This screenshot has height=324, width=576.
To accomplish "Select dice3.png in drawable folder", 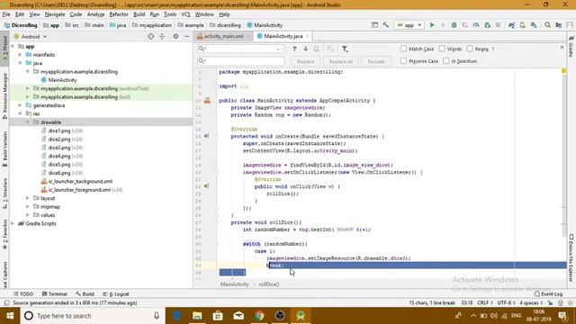I will [59, 148].
